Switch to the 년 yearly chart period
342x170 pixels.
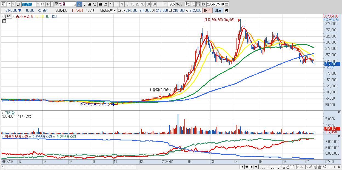[x=95, y=4]
